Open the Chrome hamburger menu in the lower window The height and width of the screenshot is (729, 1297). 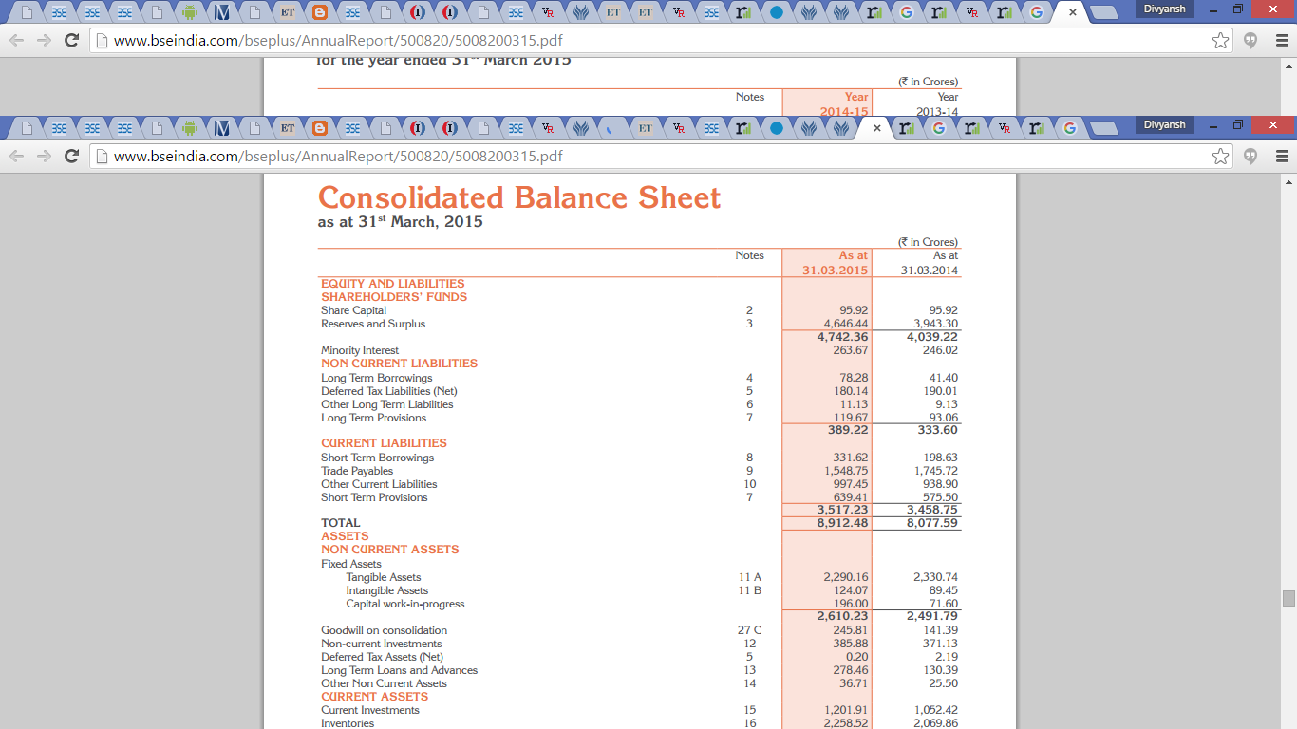pos(1281,156)
